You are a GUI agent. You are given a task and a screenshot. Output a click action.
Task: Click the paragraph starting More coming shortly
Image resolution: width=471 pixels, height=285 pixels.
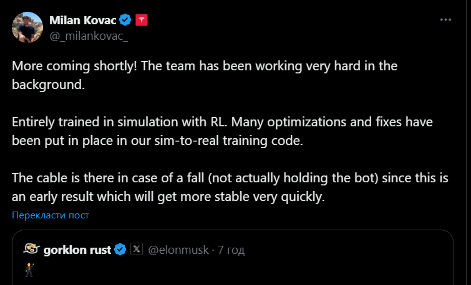point(205,75)
